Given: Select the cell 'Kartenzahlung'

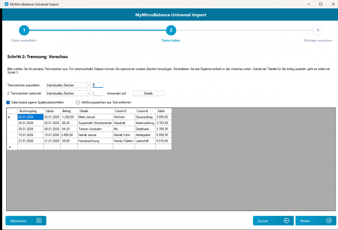Looking at the screenshot, I should [x=145, y=123].
